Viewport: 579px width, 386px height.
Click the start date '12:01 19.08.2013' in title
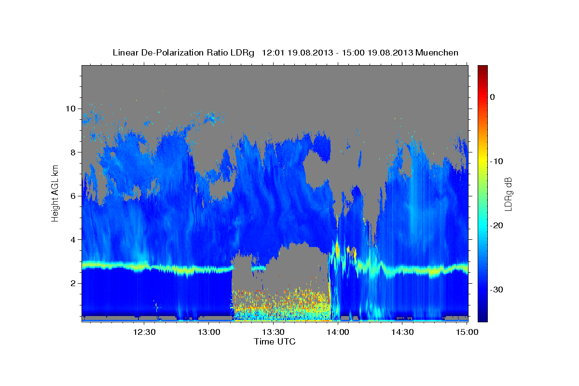(297, 53)
